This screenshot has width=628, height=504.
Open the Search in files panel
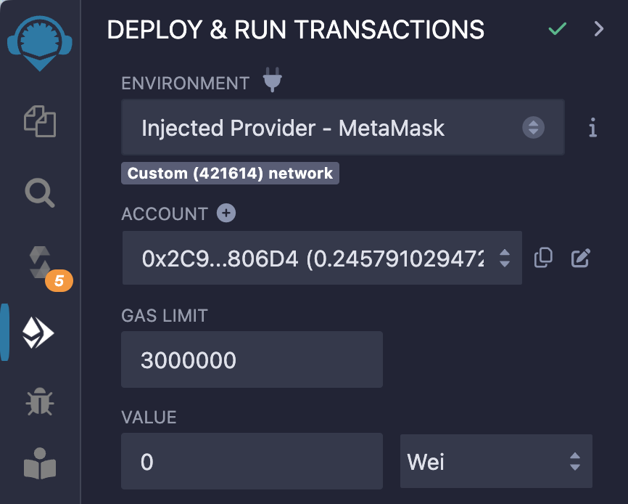(40, 193)
